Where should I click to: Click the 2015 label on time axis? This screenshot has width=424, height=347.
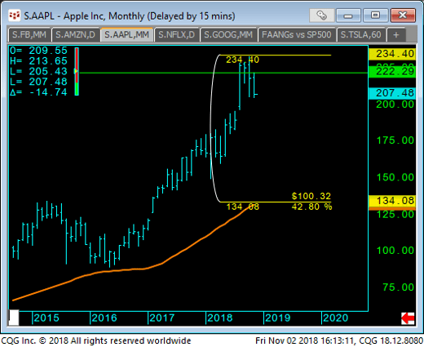tap(46, 318)
